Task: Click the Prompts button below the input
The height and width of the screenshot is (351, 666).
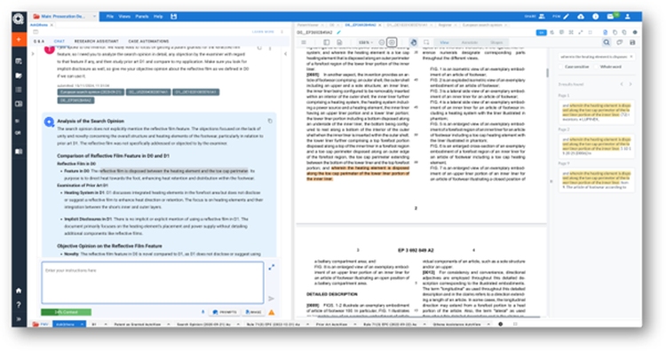Action: pos(225,312)
